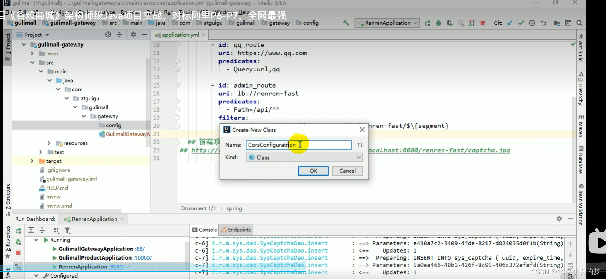Open the Git Show History clock icon
606x279 pixels.
coord(532,23)
